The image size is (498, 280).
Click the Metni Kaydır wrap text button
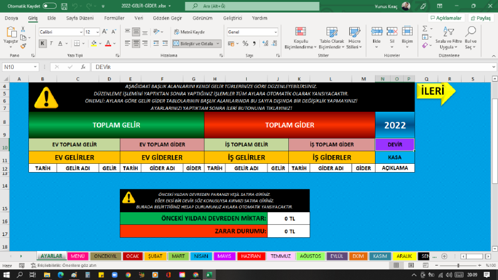[x=189, y=32]
